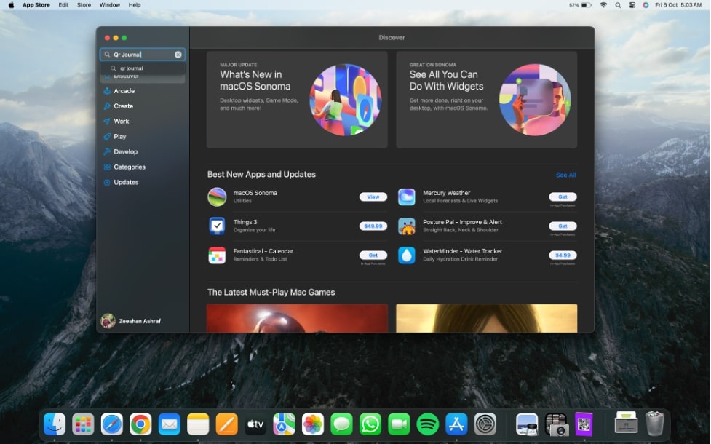Image resolution: width=711 pixels, height=444 pixels.
Task: Open Spotify from the Dock
Action: [428, 424]
